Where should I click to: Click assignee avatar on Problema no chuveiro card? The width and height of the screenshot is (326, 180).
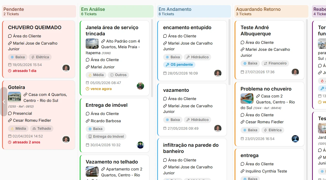click(295, 139)
